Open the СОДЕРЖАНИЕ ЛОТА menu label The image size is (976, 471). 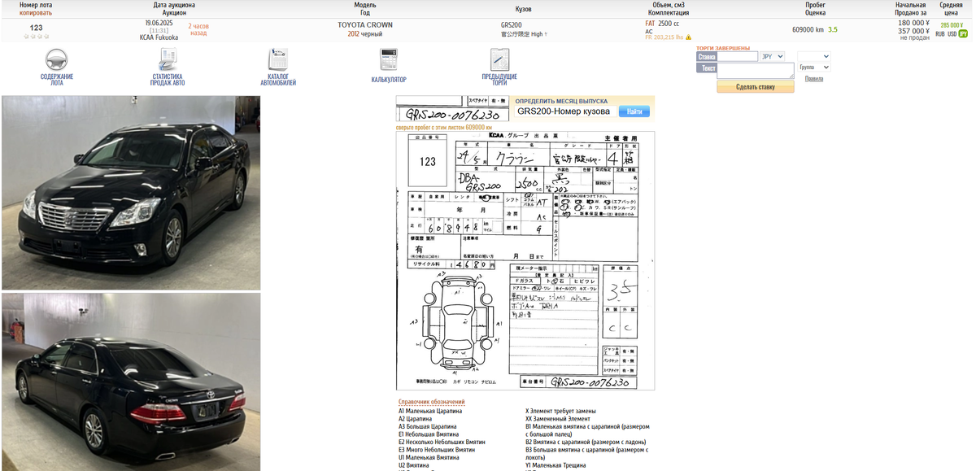pyautogui.click(x=57, y=80)
